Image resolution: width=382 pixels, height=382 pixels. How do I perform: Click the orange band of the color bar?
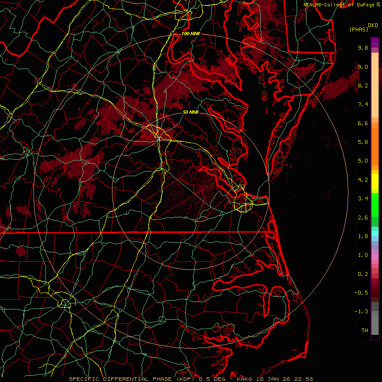point(375,146)
